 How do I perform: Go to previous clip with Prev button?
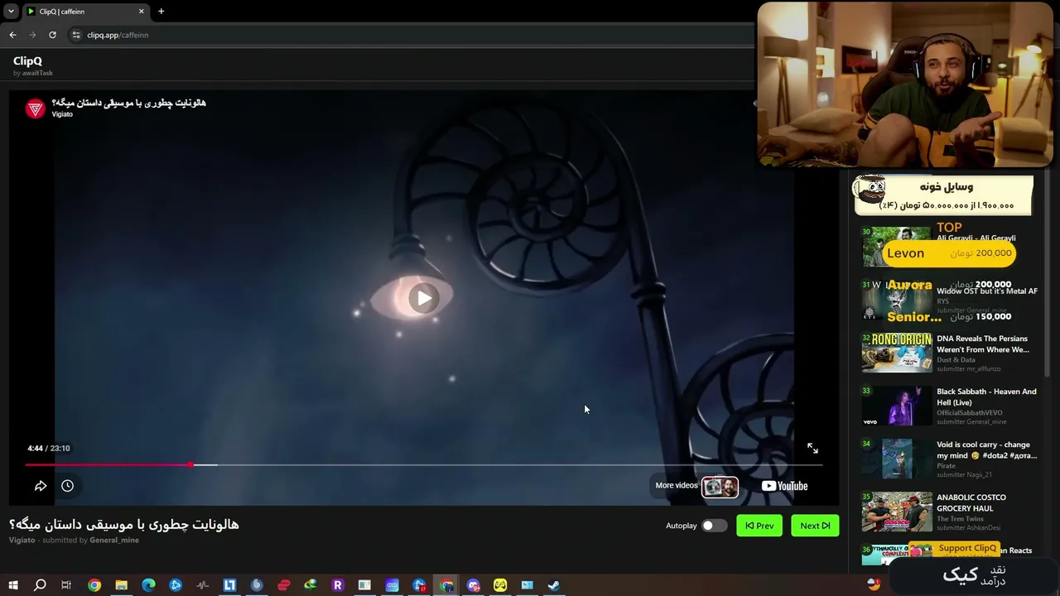point(759,526)
